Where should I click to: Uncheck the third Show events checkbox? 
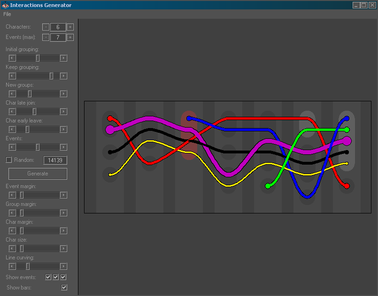click(64, 277)
